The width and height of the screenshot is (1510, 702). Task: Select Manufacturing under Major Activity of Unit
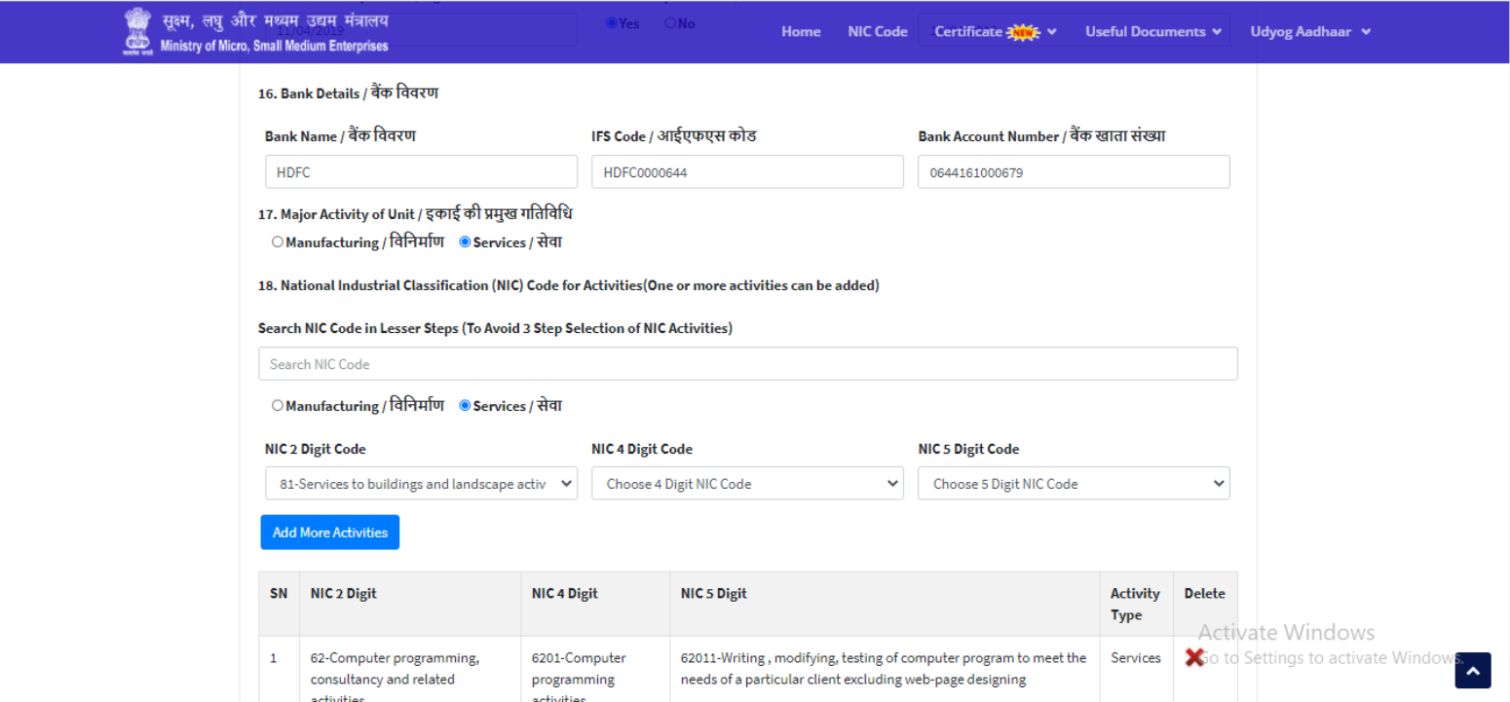[x=278, y=242]
